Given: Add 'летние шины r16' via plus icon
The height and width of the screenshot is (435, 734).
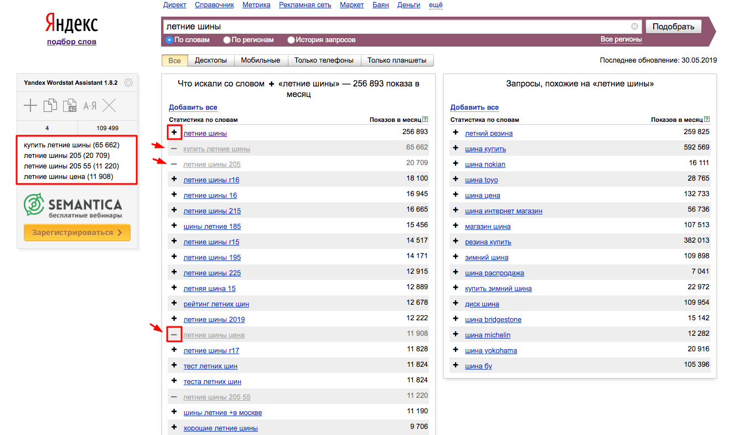Looking at the screenshot, I should 174,180.
